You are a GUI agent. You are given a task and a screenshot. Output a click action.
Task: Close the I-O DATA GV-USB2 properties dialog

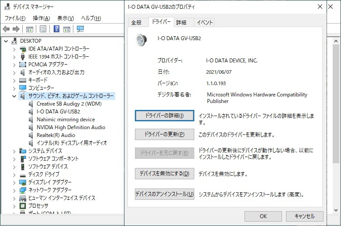coord(320,7)
